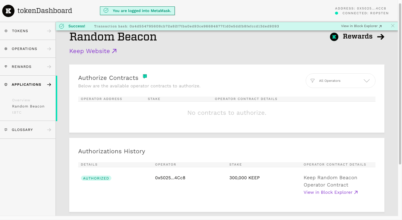Open the Operations menu item
This screenshot has height=220, width=402.
[x=28, y=49]
